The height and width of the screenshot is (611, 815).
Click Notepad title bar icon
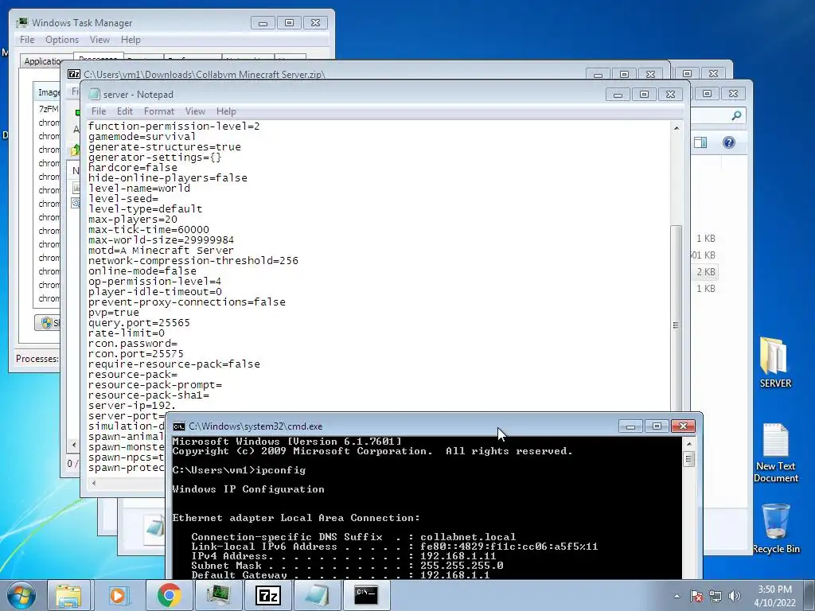pyautogui.click(x=94, y=94)
